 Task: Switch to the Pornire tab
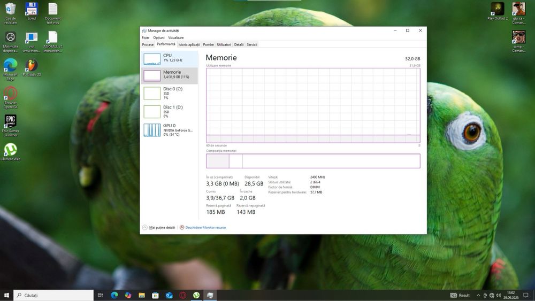click(209, 45)
